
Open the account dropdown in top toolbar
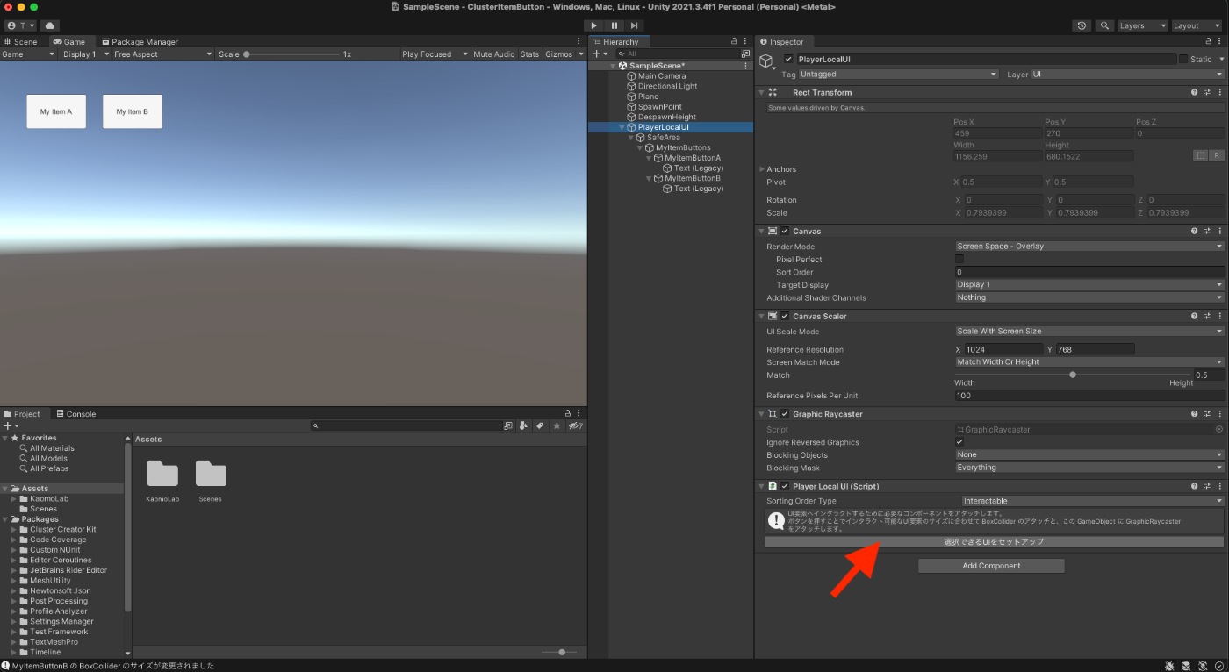point(21,25)
